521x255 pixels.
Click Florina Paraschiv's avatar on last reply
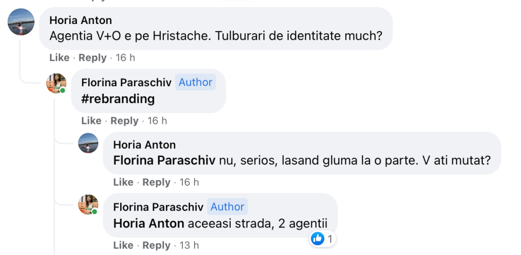(x=88, y=205)
